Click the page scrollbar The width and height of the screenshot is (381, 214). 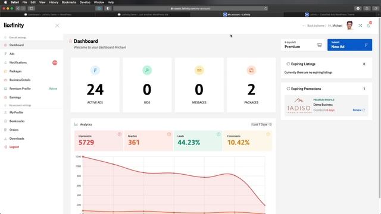click(379, 107)
